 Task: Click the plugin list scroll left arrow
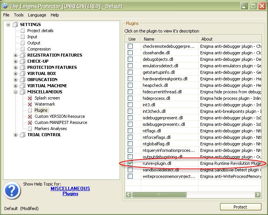coord(128,194)
